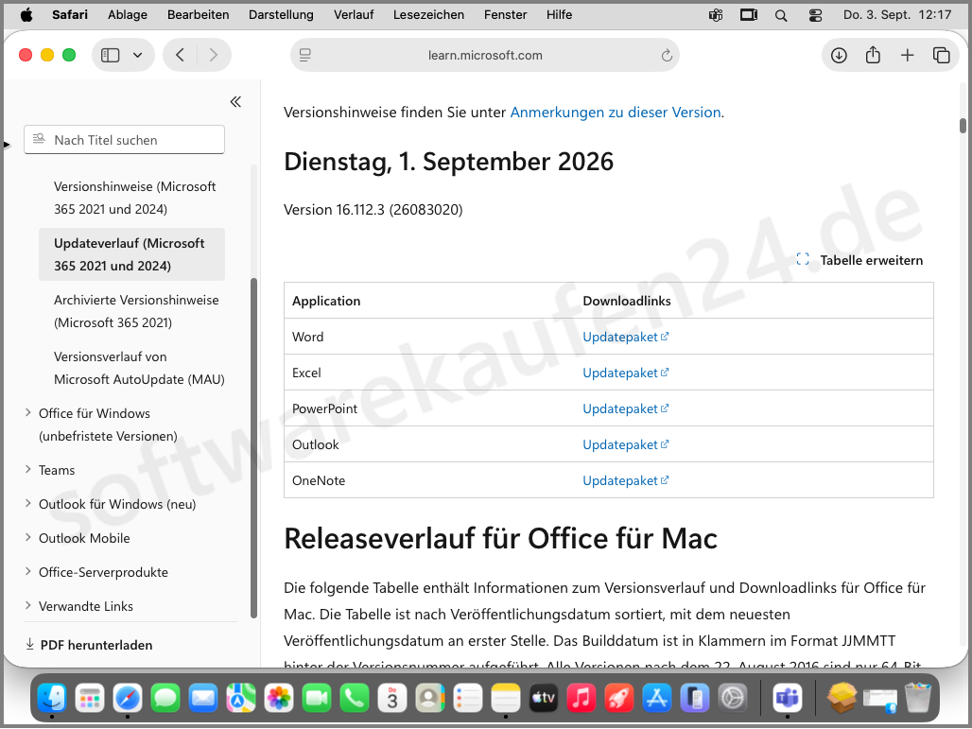
Task: Open Notes from the Dock
Action: pos(506,699)
